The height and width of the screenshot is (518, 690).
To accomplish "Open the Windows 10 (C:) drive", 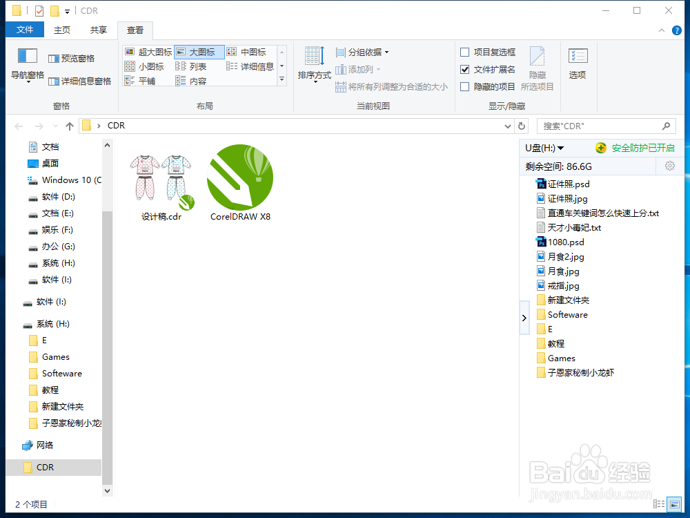I will 64,180.
